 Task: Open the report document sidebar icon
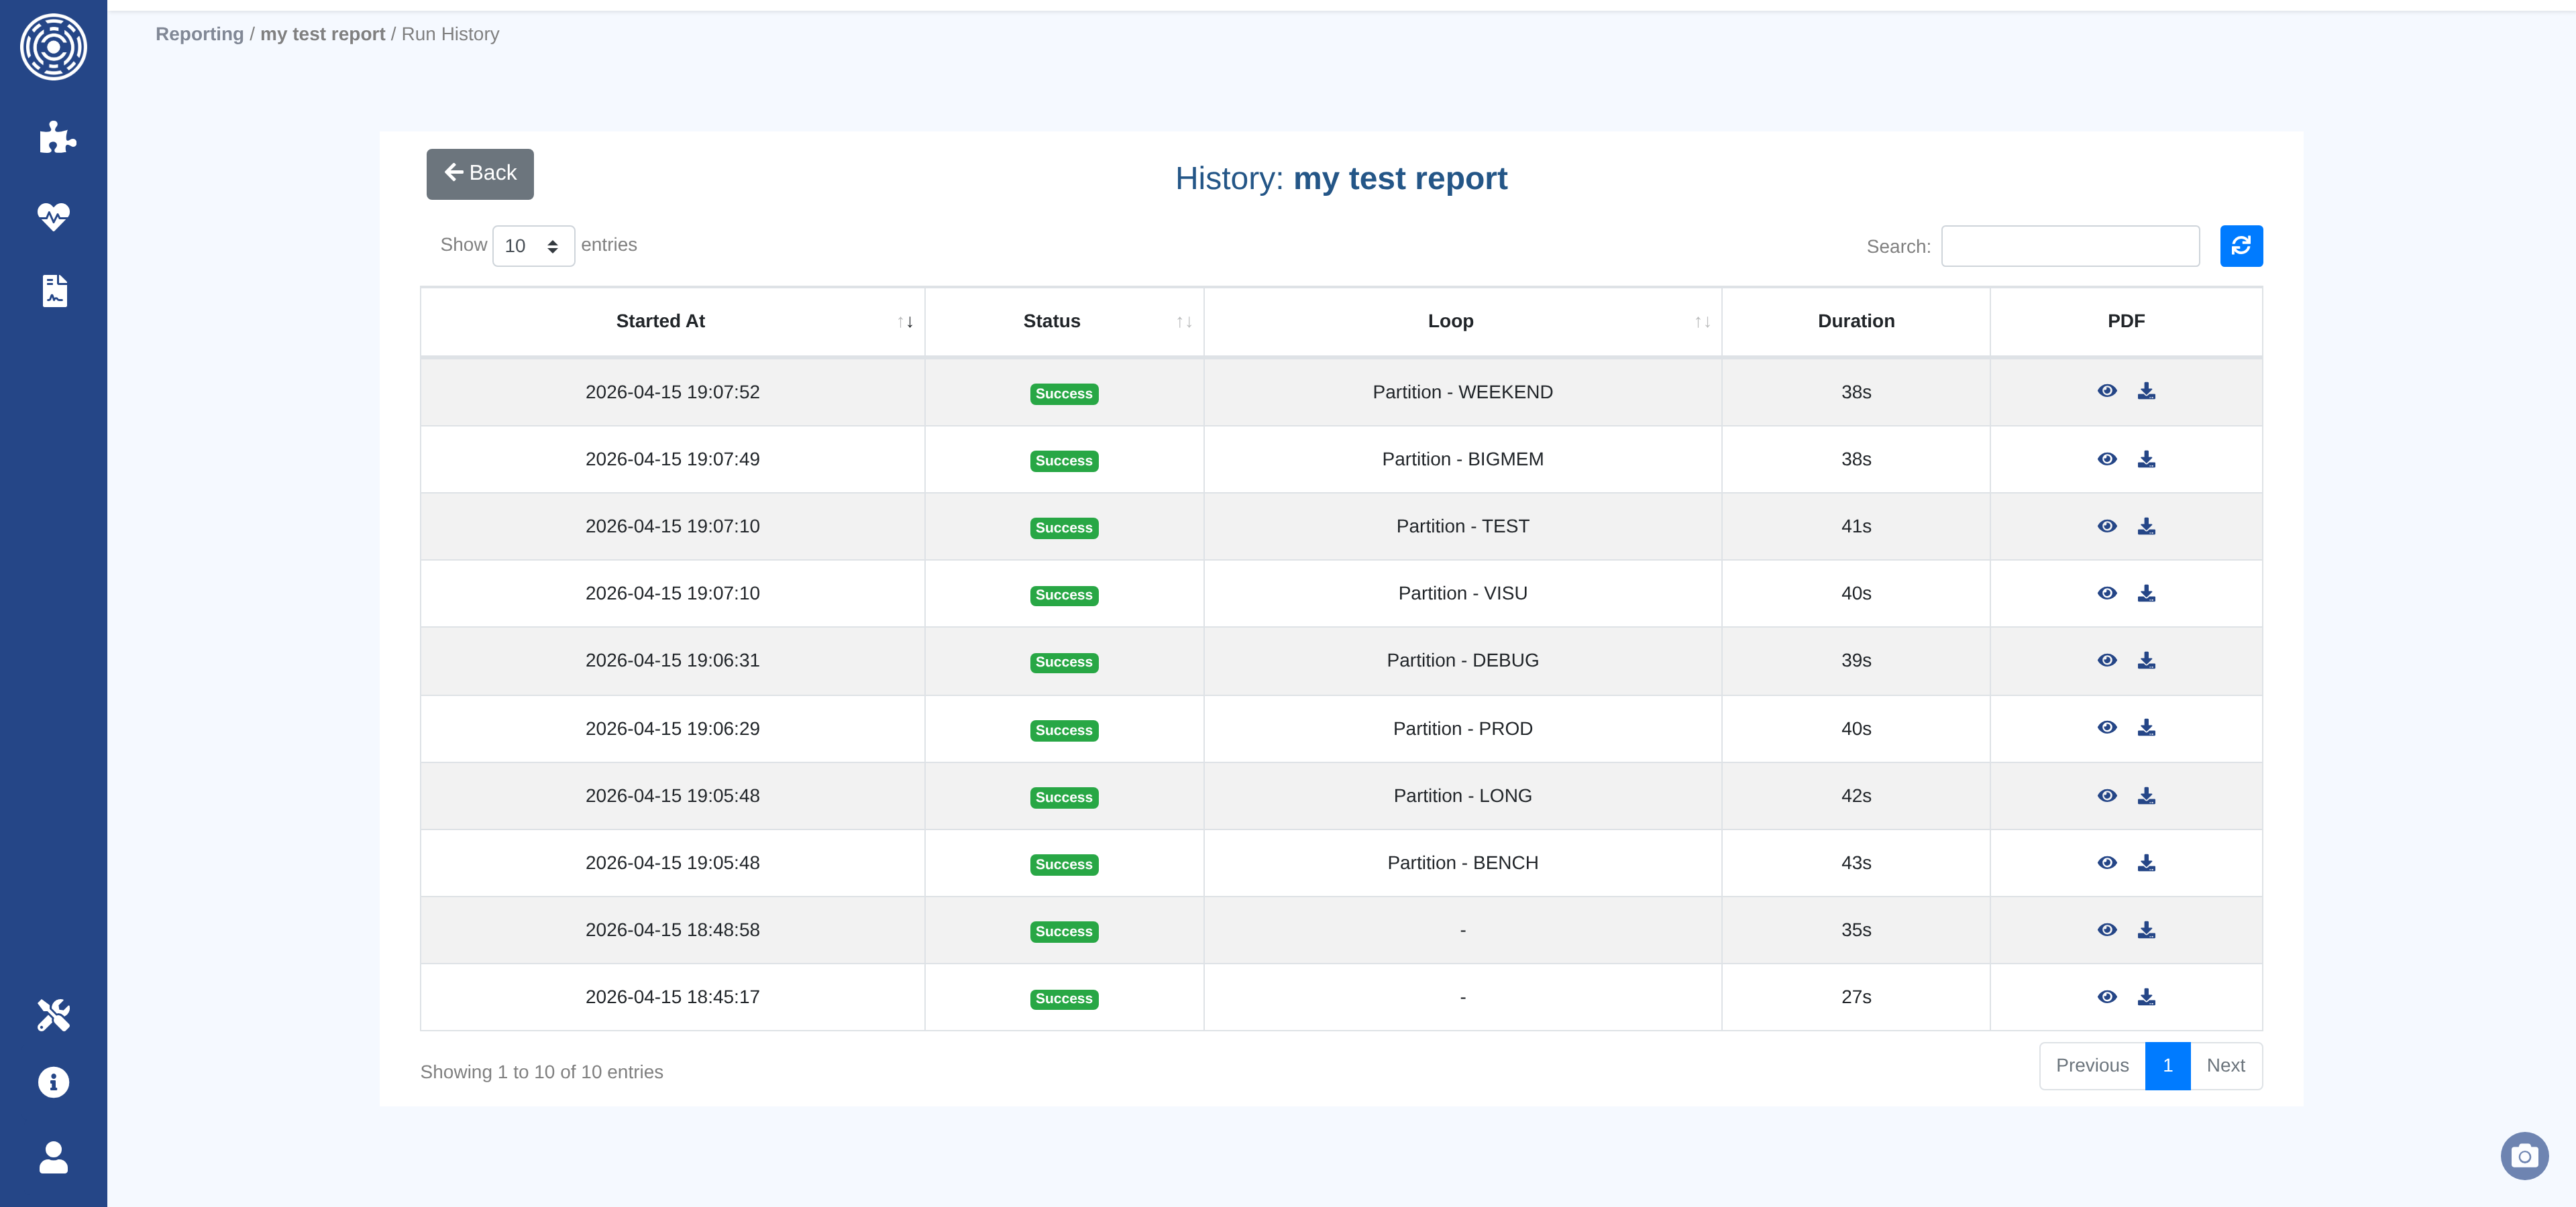tap(54, 291)
